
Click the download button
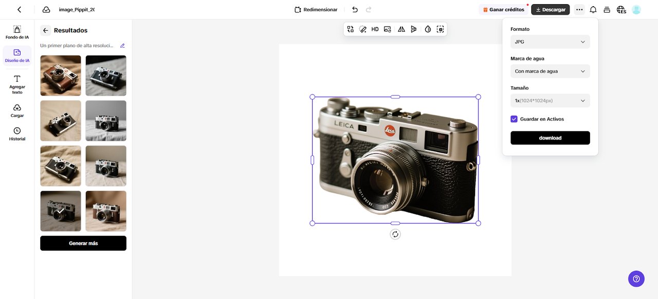point(550,137)
